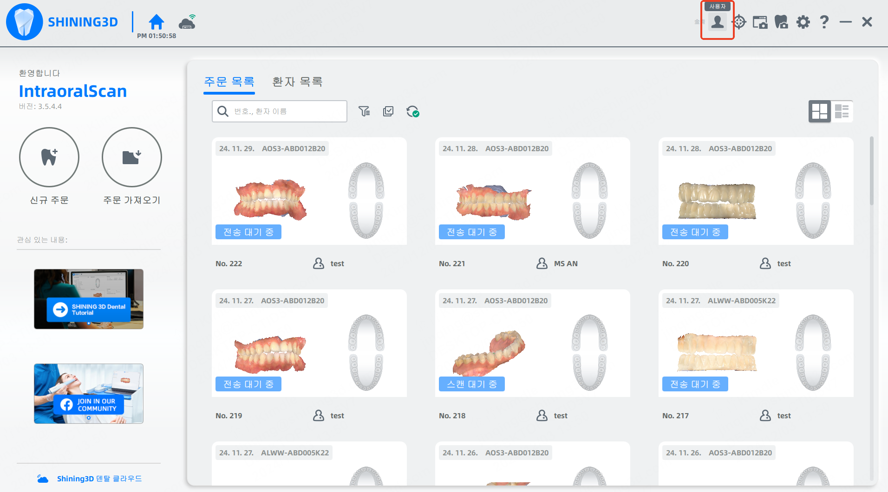The image size is (888, 492).
Task: Enable multi-select with the checkbox icon
Action: (x=388, y=111)
